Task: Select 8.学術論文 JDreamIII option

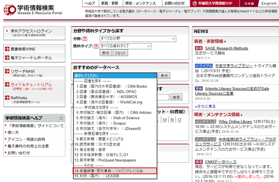Action: click(x=115, y=129)
